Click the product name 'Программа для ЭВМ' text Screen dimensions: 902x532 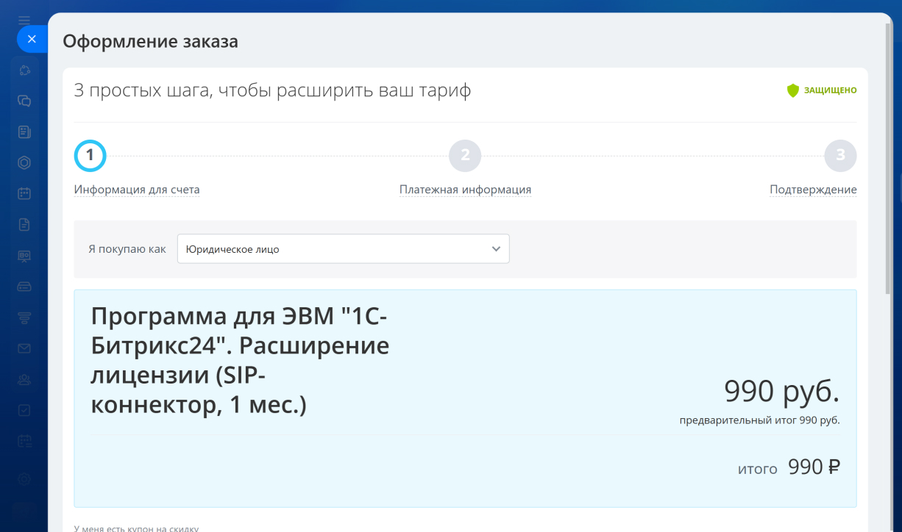[x=240, y=360]
